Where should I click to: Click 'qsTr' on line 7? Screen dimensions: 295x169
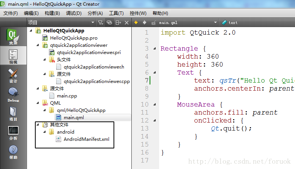point(228,81)
